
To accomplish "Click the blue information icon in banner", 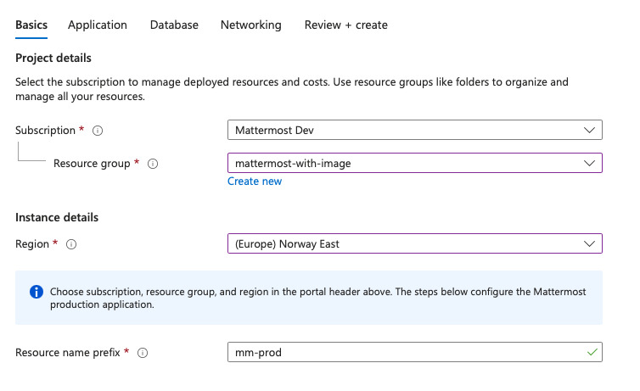I will click(36, 292).
